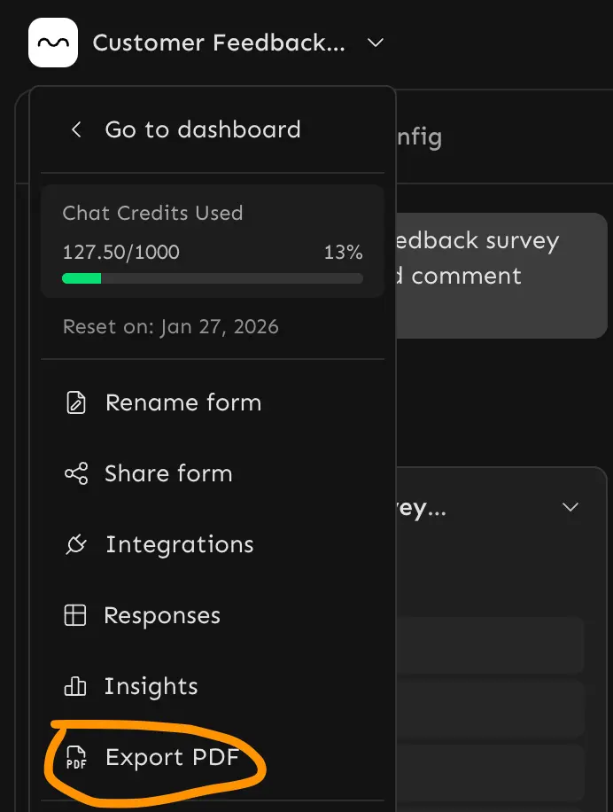The image size is (613, 812).
Task: Collapse the panel using the downward chevron near vey...
Action: point(570,507)
